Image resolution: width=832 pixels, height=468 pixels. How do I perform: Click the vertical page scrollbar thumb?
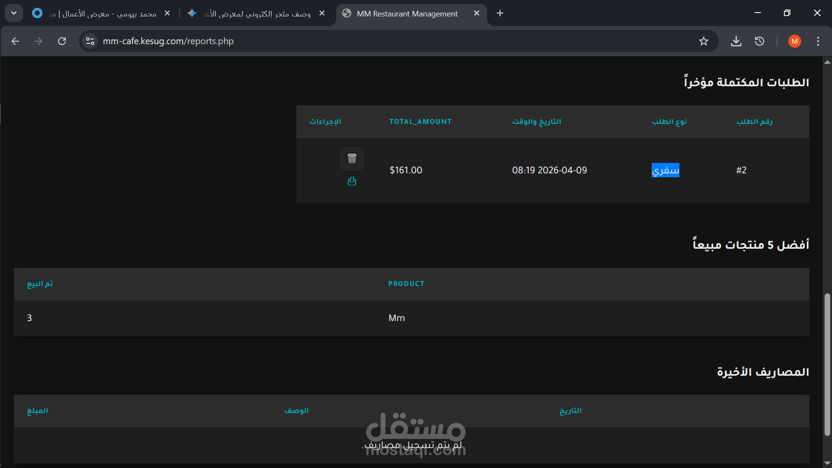(827, 364)
